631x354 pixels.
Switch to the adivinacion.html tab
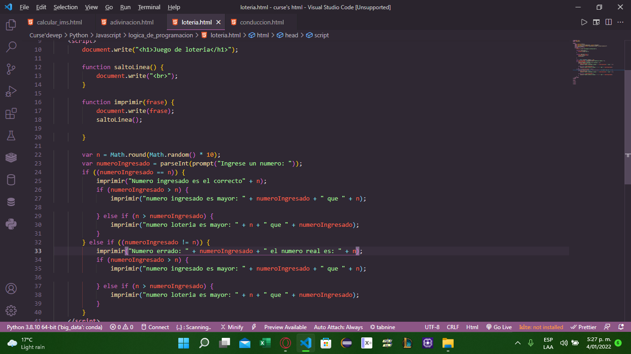(132, 22)
